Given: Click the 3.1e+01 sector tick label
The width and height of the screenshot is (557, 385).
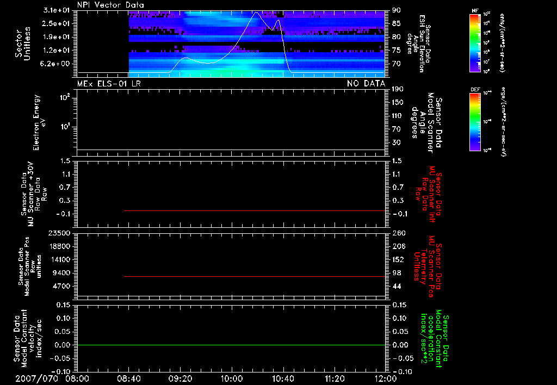Looking at the screenshot, I should point(57,10).
